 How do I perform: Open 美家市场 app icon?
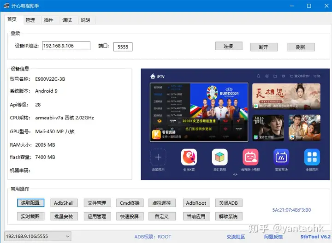coord(281,157)
